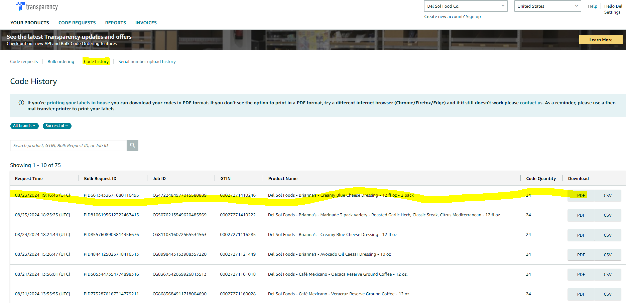Image resolution: width=626 pixels, height=303 pixels.
Task: Open the United States country dropdown
Action: pyautogui.click(x=547, y=6)
